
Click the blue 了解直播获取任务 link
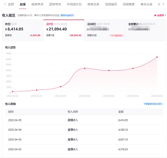coord(153,104)
